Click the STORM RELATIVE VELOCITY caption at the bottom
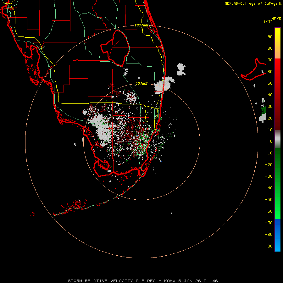The height and width of the screenshot is (283, 283). (143, 281)
